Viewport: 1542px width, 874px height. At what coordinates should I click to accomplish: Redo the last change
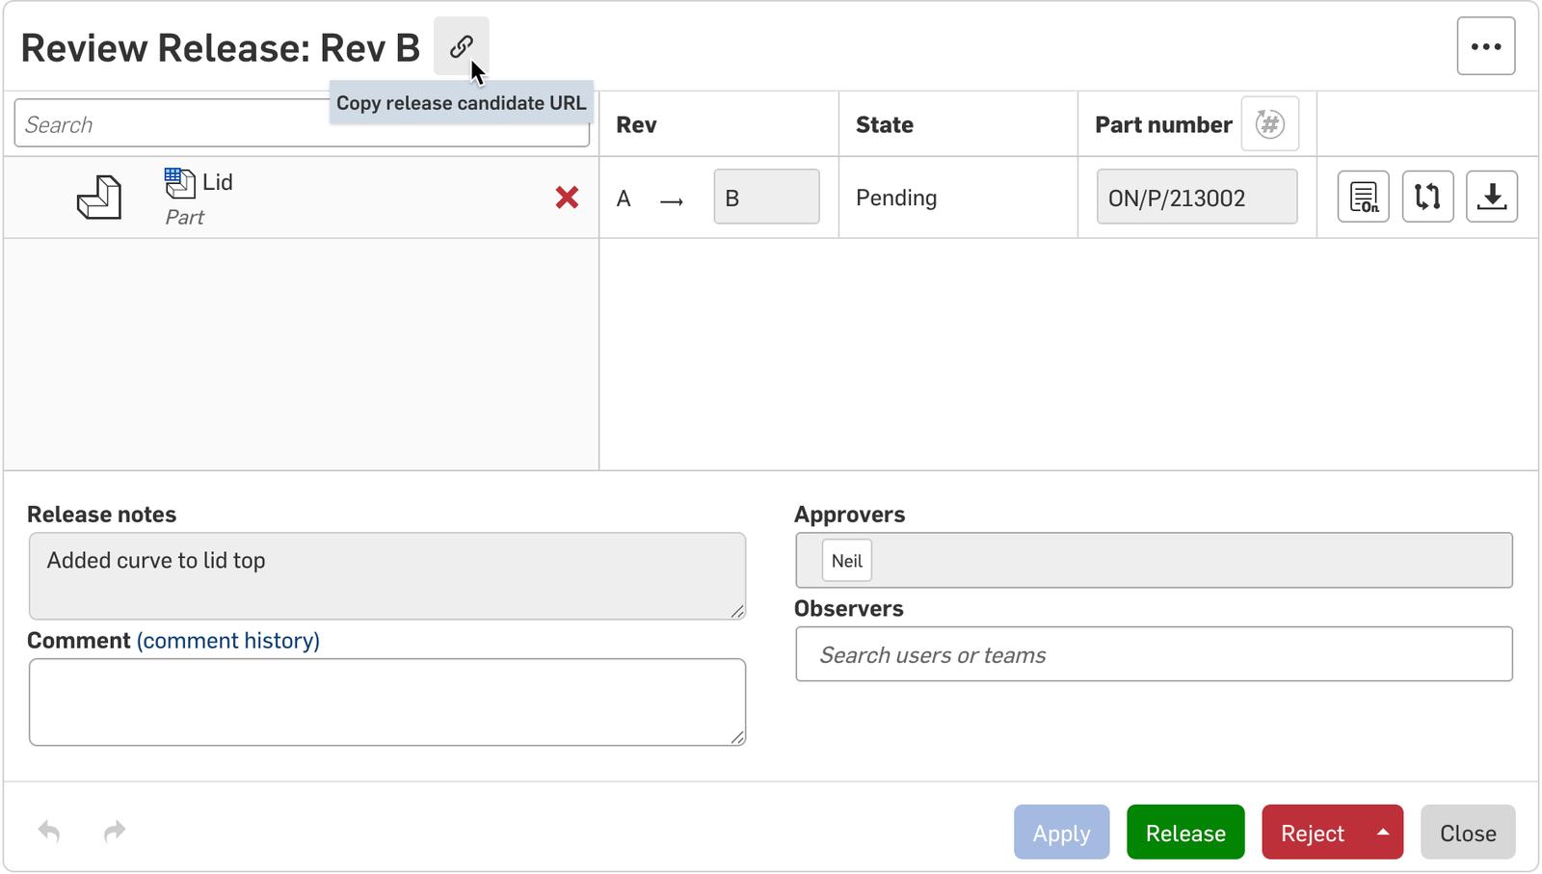(x=115, y=831)
